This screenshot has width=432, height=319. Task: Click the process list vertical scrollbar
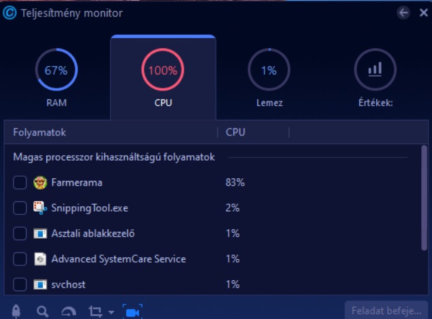[x=424, y=198]
